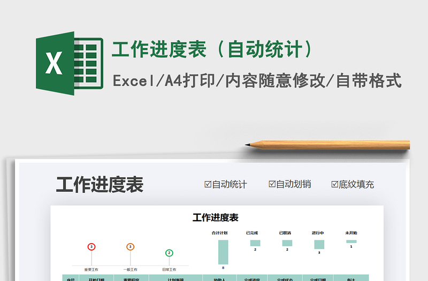The image size is (428, 281).
Task: Click the green title 工作进度表（自动统计）
Action: coord(212,49)
